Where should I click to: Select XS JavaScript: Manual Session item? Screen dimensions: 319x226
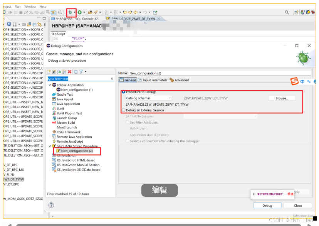point(76,165)
